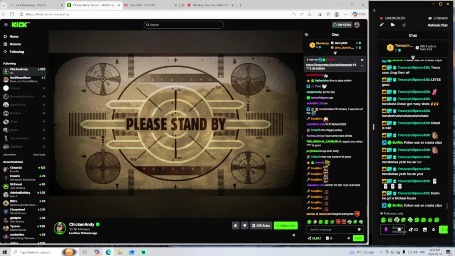This screenshot has height=256, width=455.
Task: Open chat settings gear in Kick chat
Action: [348, 238]
